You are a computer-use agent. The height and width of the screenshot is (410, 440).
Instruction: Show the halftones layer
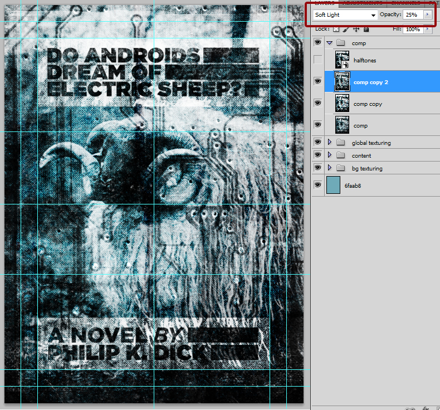pos(317,60)
